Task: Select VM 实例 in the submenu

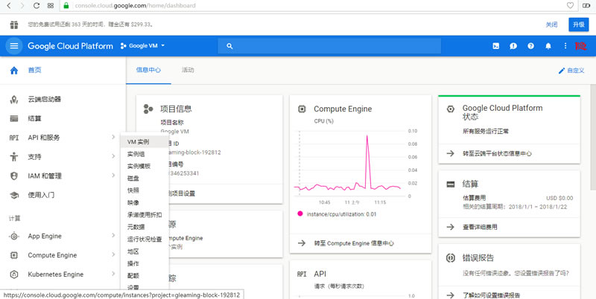Action: tap(145, 142)
